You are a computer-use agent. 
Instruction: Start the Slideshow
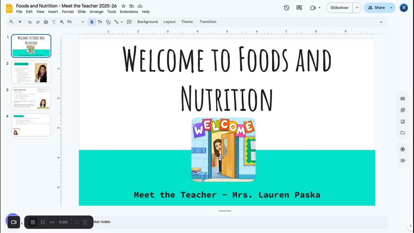[x=339, y=8]
